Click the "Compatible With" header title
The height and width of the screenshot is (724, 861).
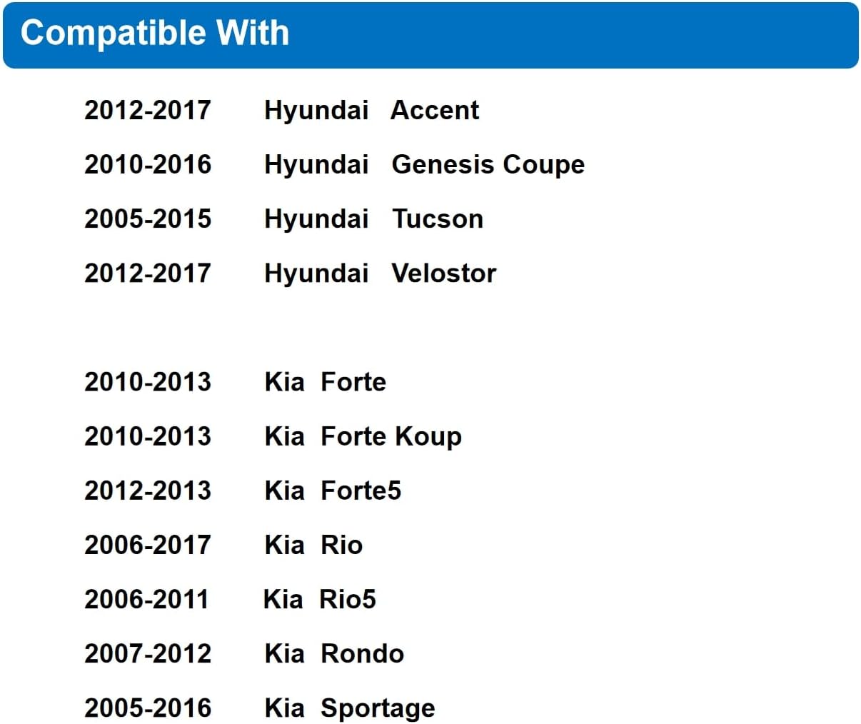pyautogui.click(x=155, y=33)
